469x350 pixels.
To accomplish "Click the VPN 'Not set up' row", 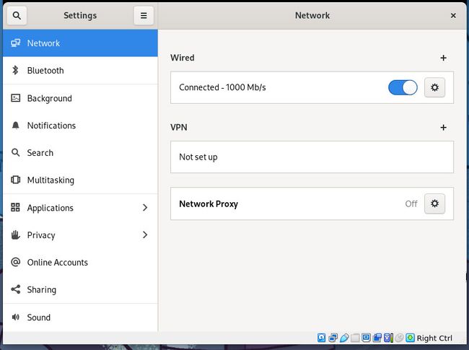I will tap(312, 157).
